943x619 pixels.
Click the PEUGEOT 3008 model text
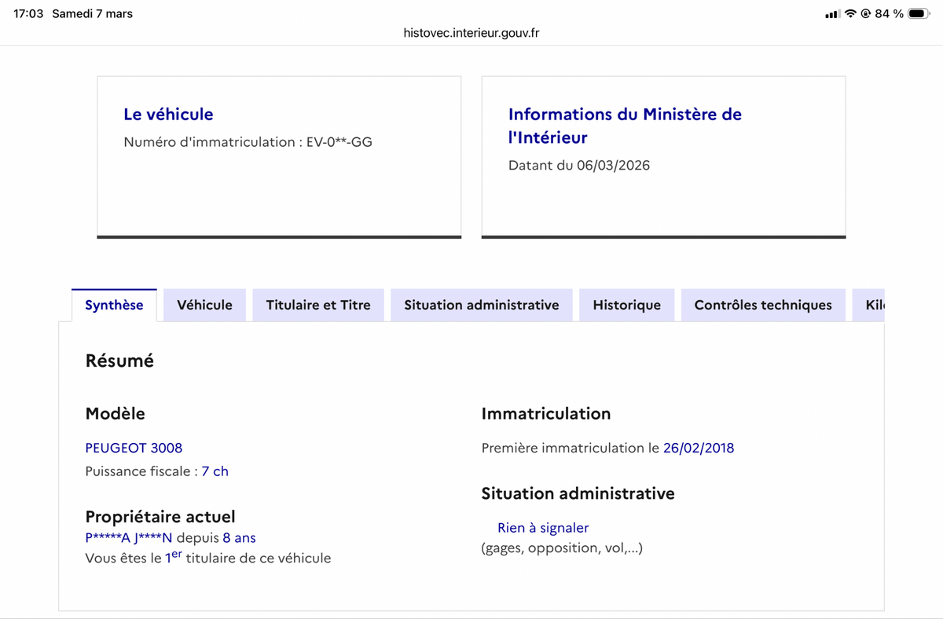pyautogui.click(x=134, y=448)
